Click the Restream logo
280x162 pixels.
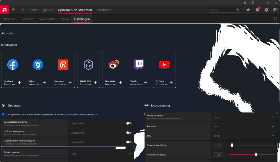click(x=63, y=64)
